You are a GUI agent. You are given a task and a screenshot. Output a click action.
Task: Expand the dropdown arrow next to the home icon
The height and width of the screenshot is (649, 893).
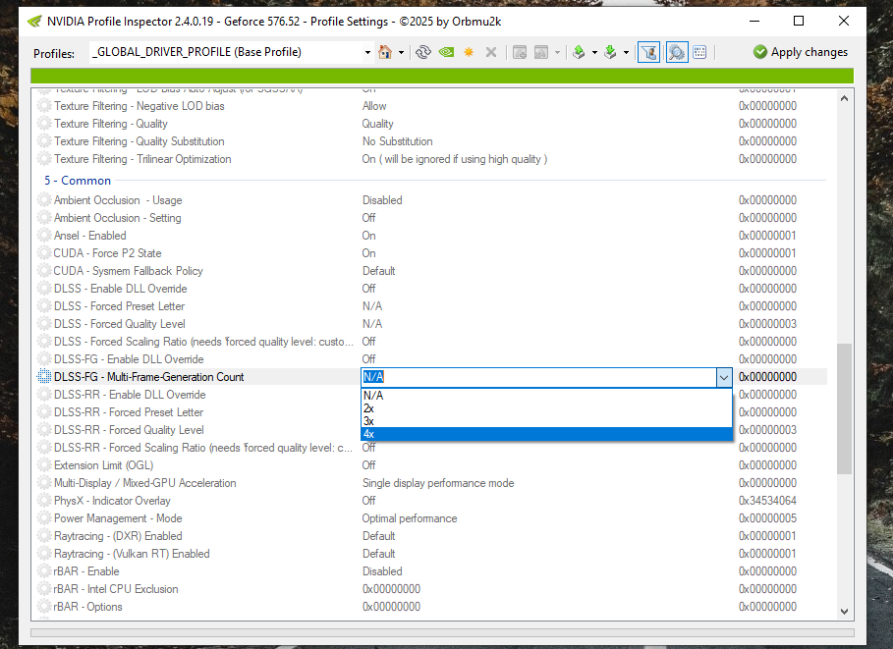401,52
